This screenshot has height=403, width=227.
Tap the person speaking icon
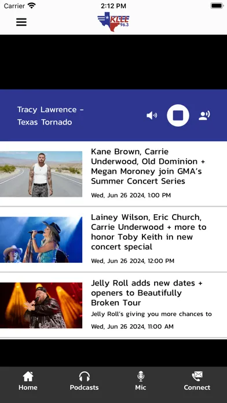tap(204, 115)
